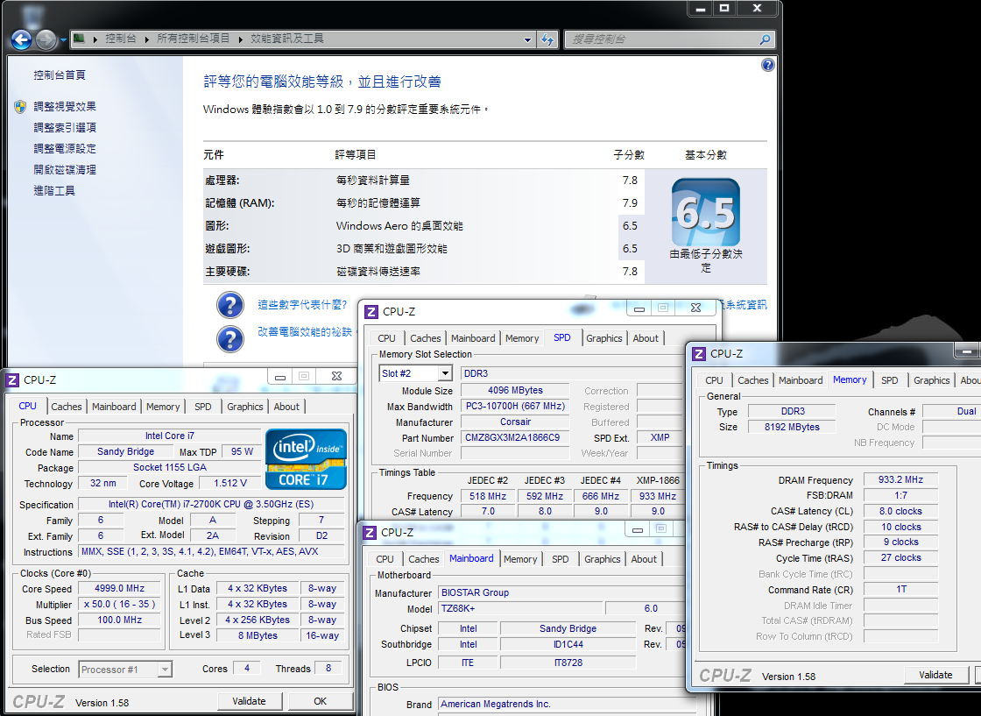Minimize the Control Panel window
981x716 pixels.
pos(700,8)
